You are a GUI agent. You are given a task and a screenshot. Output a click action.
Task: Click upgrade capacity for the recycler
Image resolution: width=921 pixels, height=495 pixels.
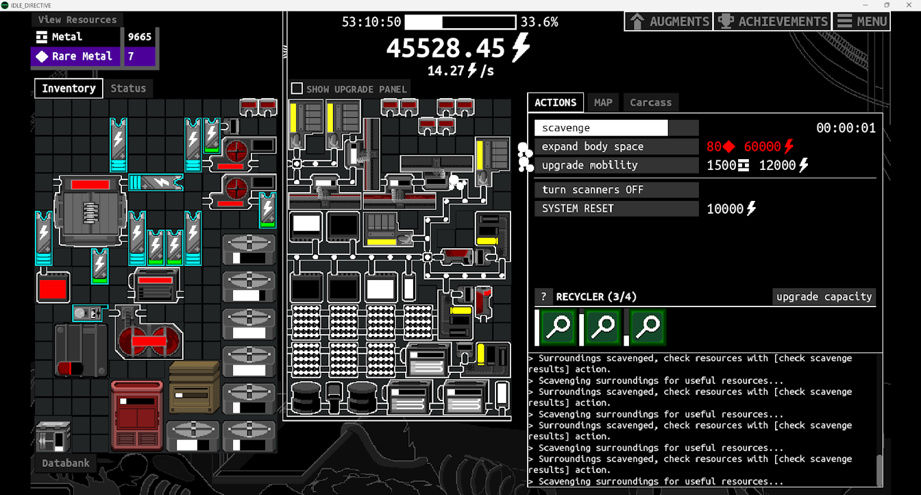824,297
